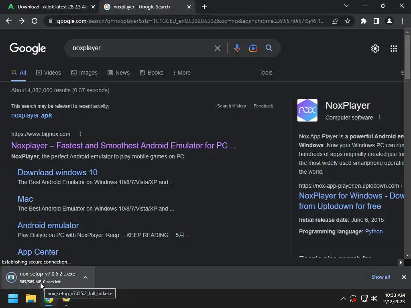411x308 pixels.
Task: Open NoxPlayer for Windows Uptodown link
Action: click(x=351, y=201)
